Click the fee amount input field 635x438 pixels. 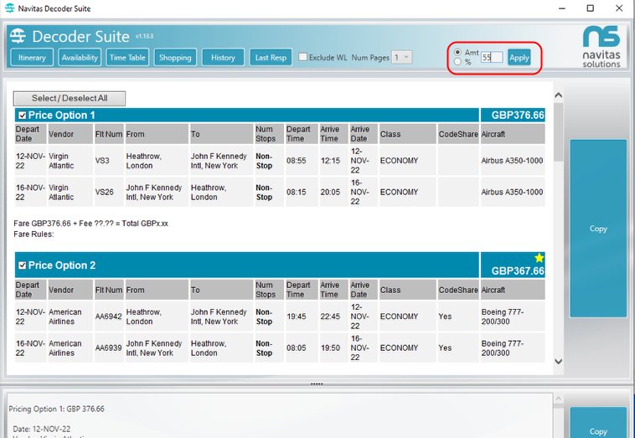point(492,57)
